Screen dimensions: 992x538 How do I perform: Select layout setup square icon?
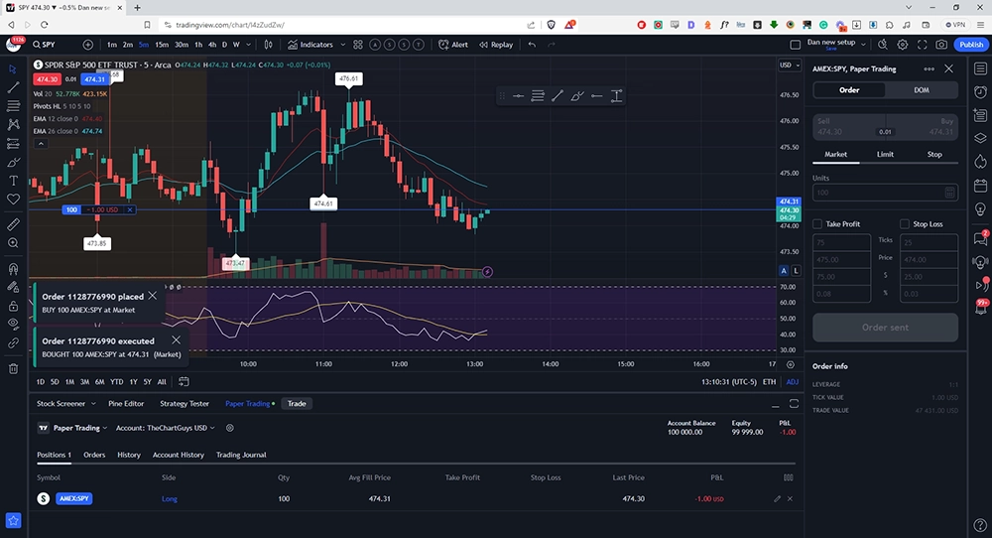coord(796,45)
